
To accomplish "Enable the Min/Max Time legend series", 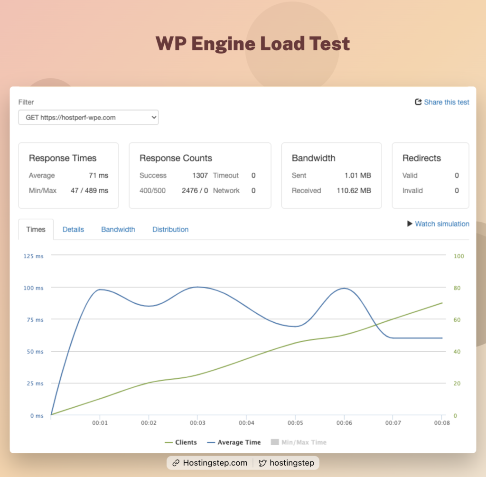I will click(x=299, y=442).
